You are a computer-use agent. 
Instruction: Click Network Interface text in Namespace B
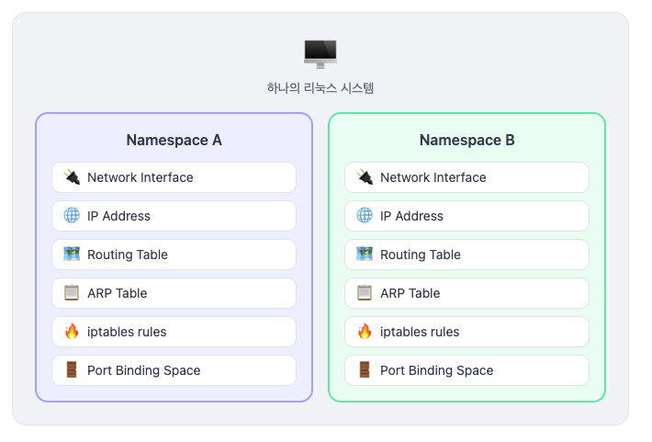(433, 177)
